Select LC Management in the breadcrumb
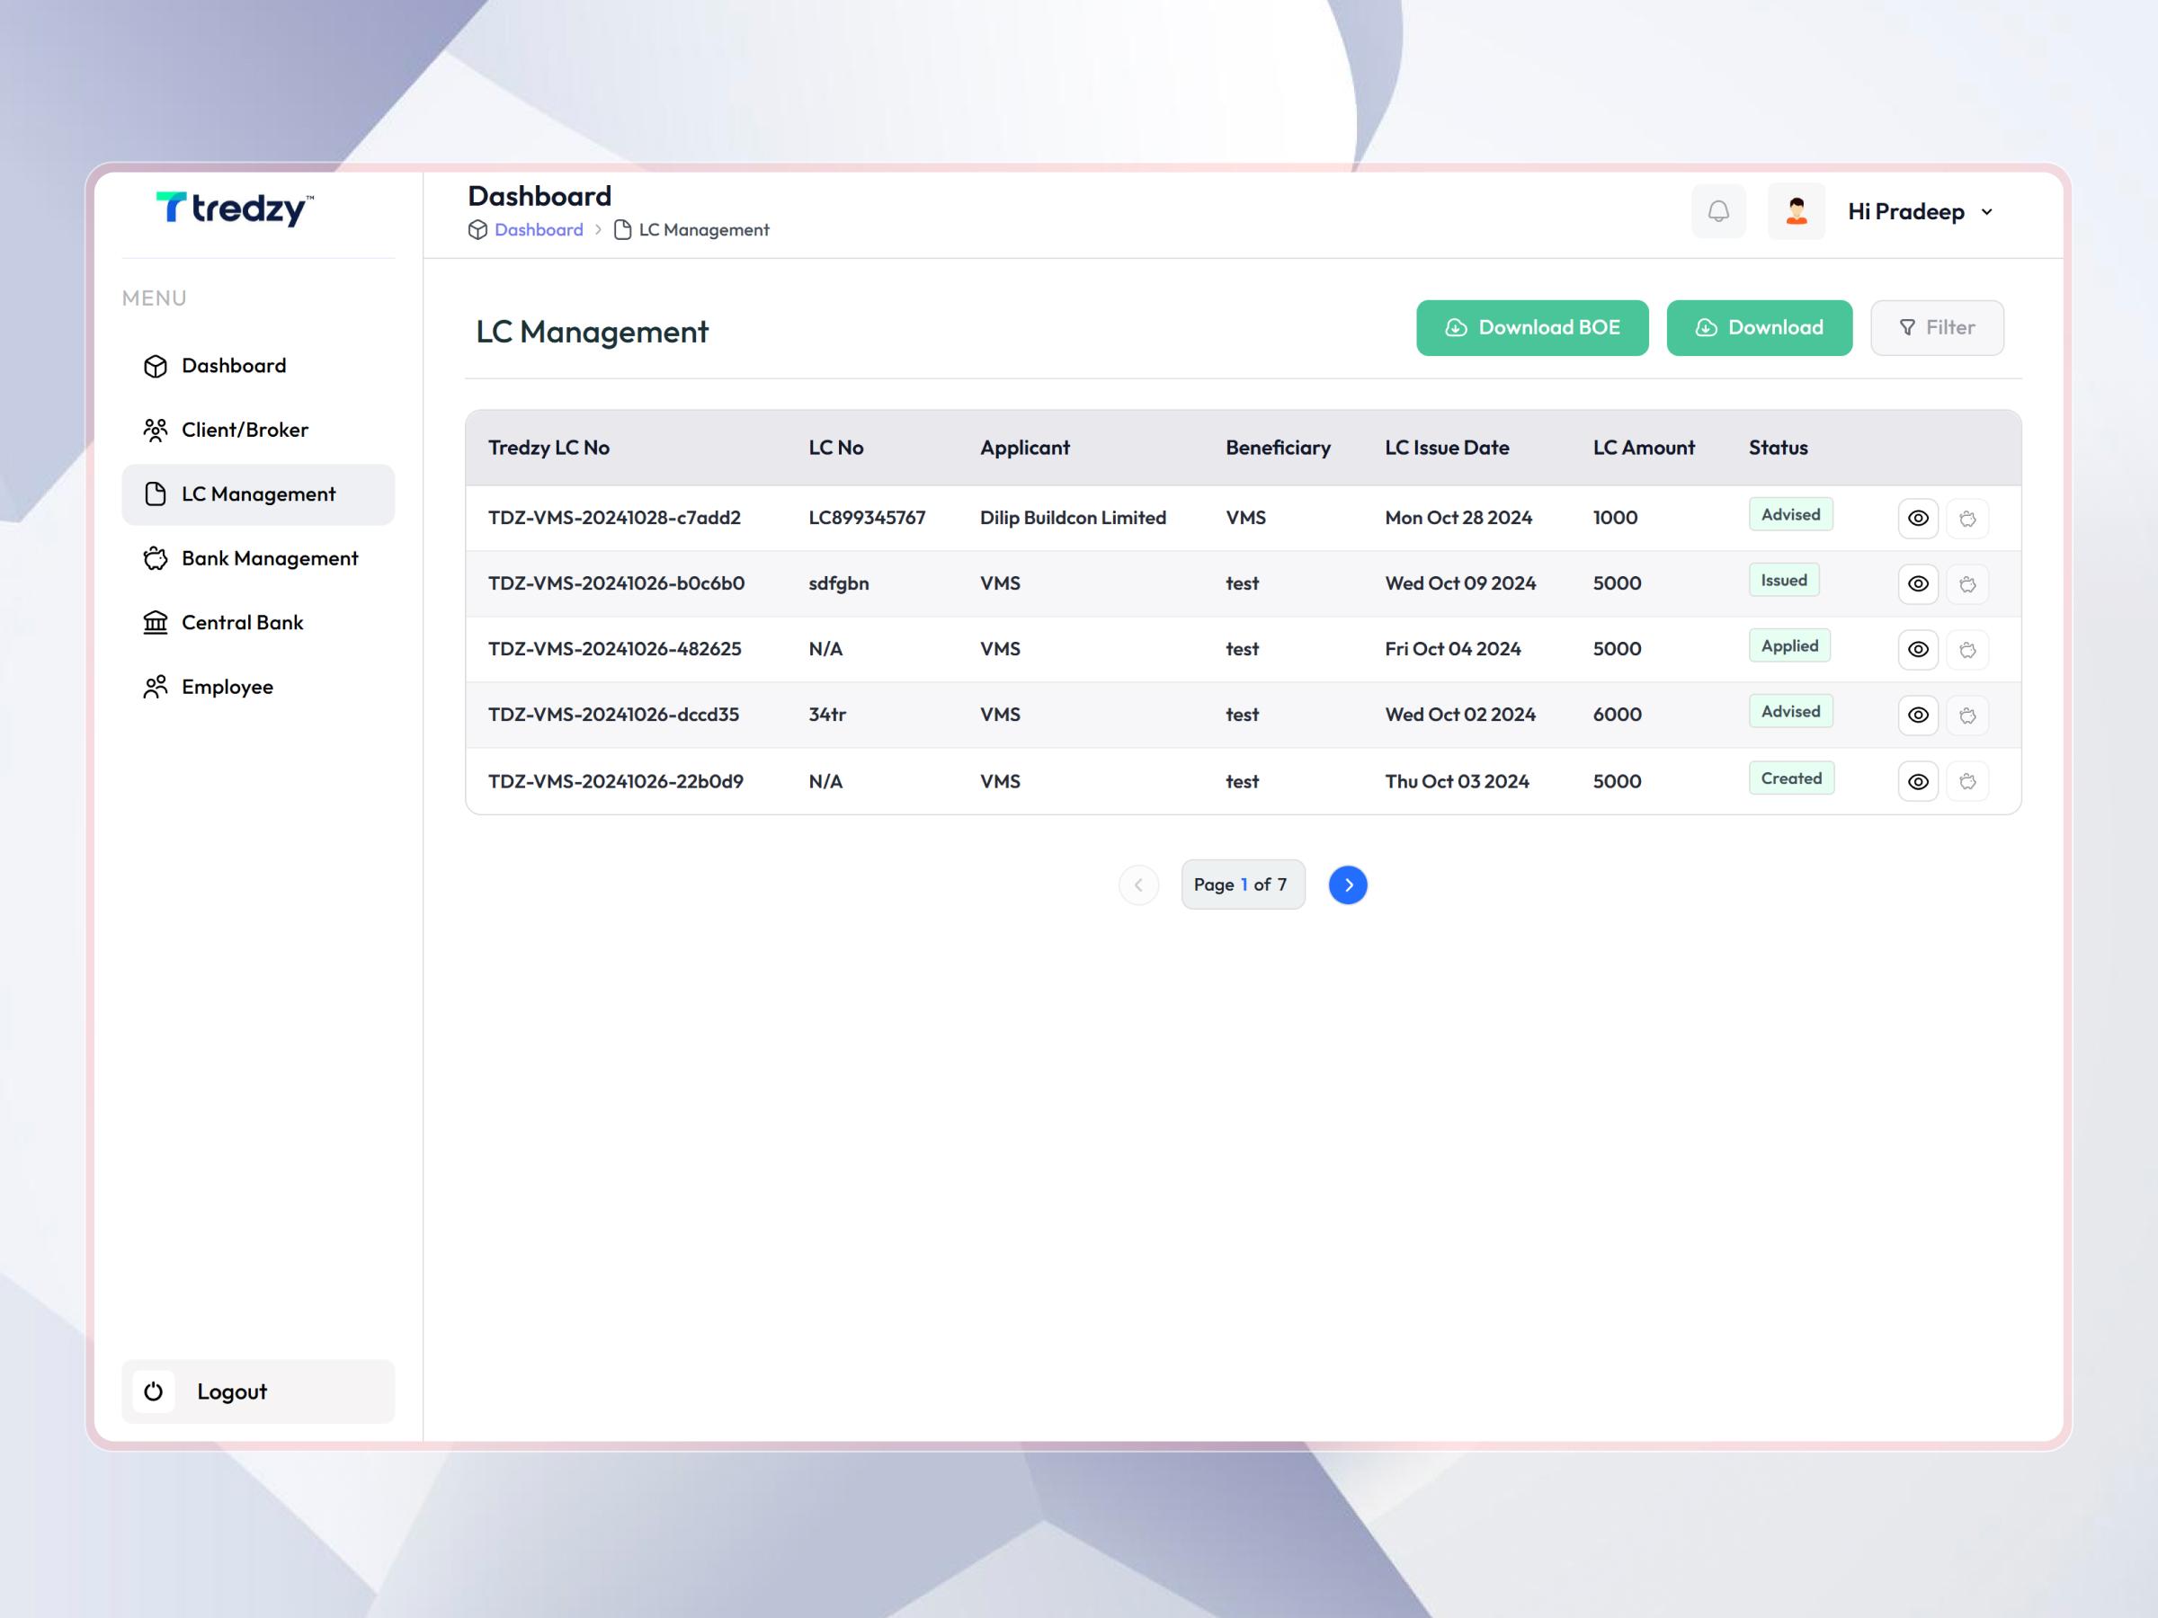This screenshot has width=2158, height=1618. [x=703, y=229]
